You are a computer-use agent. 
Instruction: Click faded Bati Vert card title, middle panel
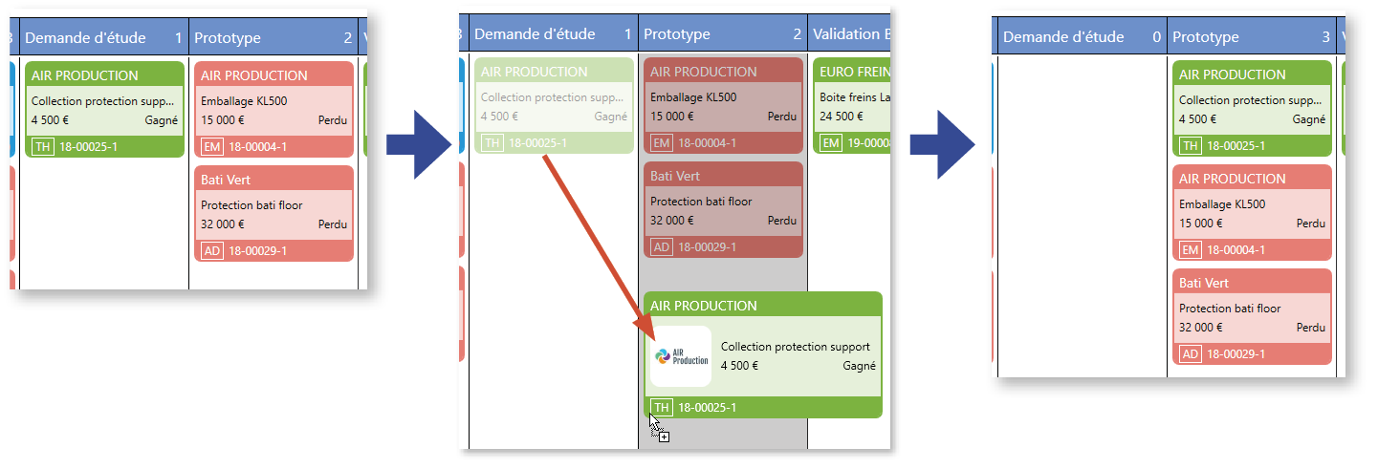point(675,176)
